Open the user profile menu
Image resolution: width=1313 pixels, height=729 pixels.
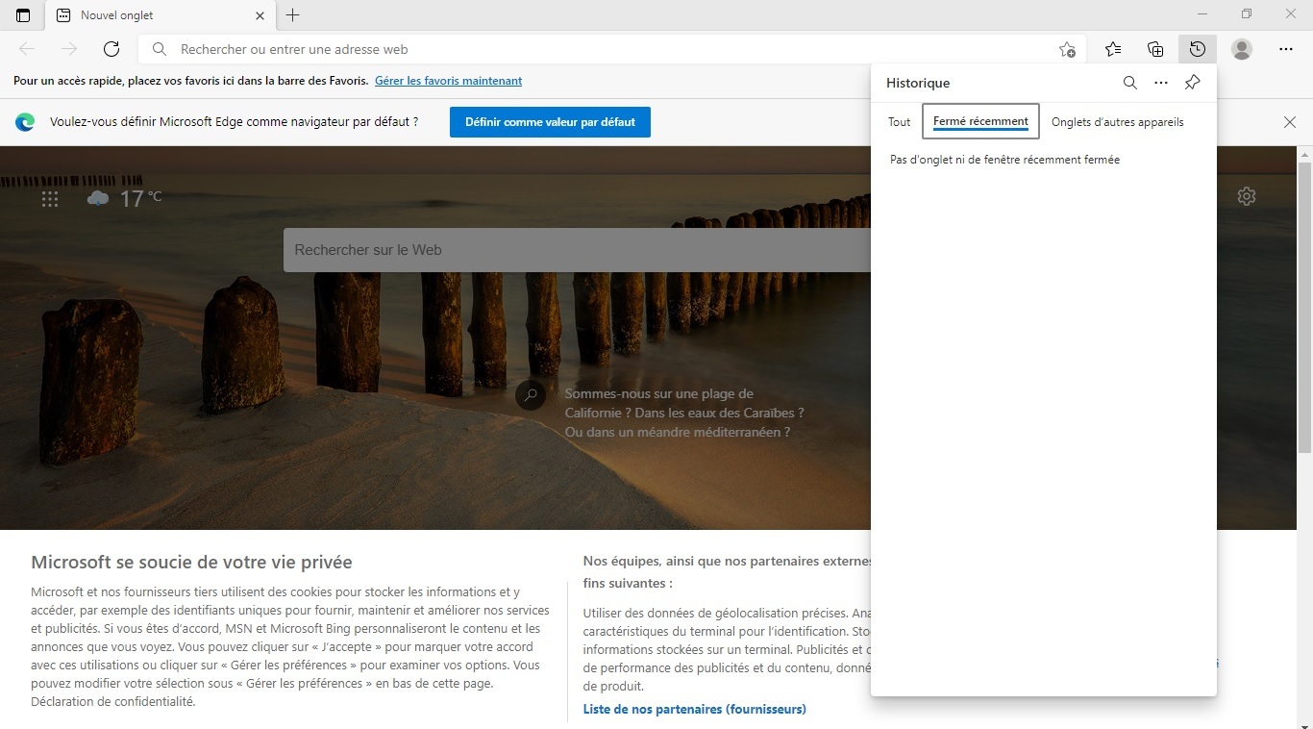tap(1242, 49)
